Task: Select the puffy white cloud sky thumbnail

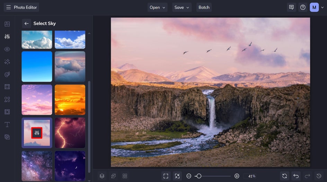Action: [37, 40]
